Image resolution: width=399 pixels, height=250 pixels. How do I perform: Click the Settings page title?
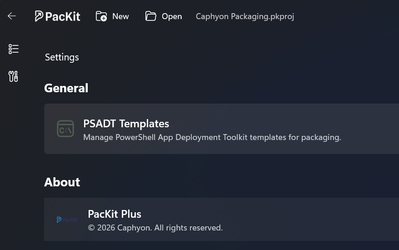pos(62,57)
